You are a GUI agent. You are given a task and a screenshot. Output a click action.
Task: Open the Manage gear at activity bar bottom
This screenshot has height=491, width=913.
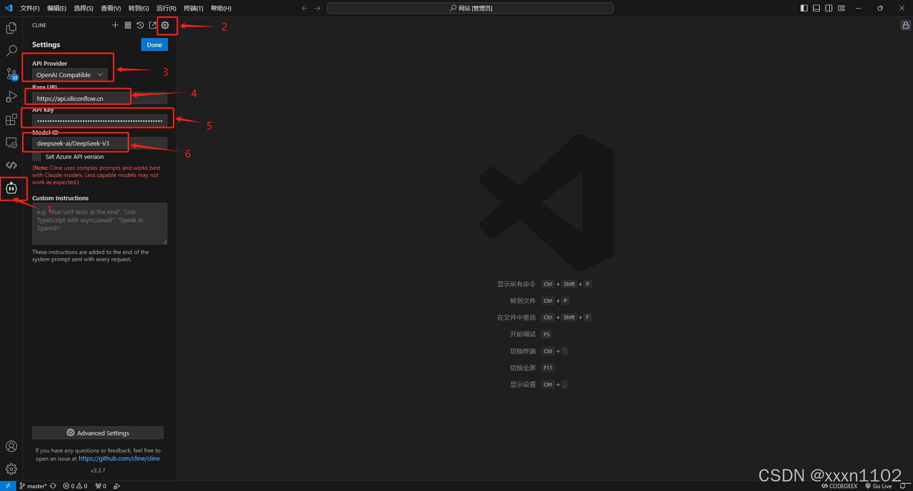11,469
